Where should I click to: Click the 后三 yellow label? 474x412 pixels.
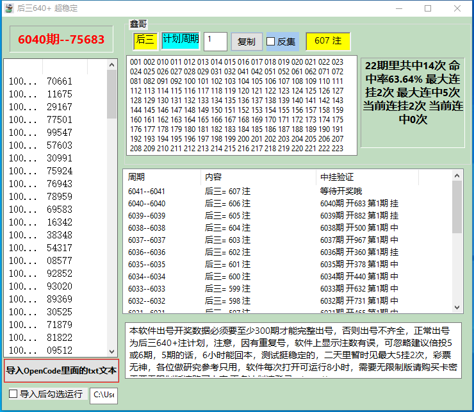[x=145, y=41]
